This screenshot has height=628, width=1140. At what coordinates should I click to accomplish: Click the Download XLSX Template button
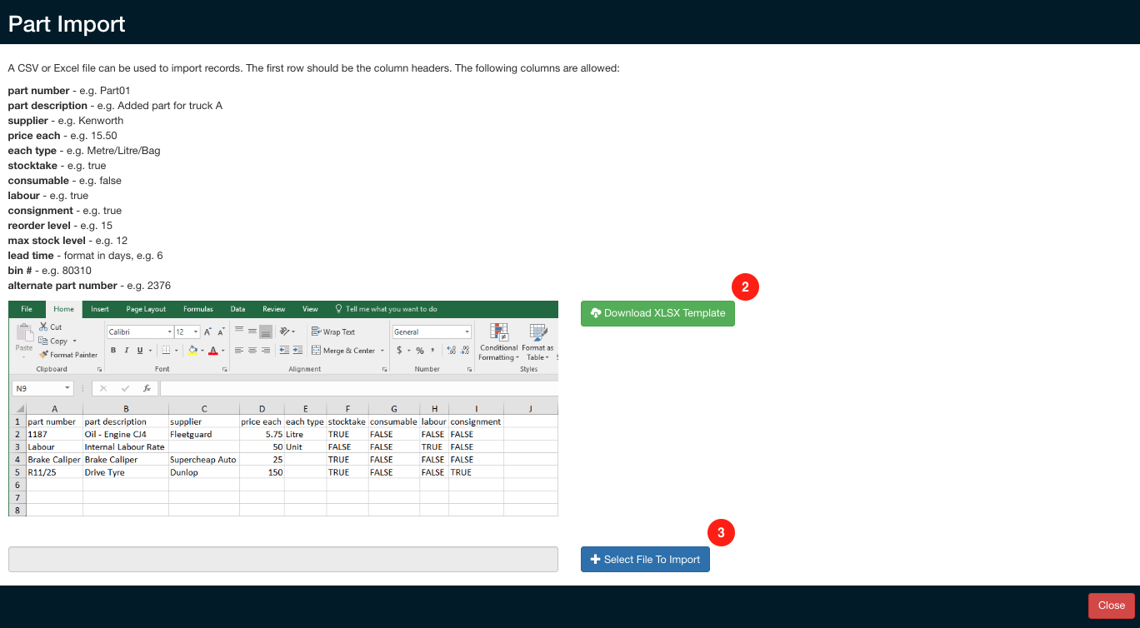(x=657, y=313)
